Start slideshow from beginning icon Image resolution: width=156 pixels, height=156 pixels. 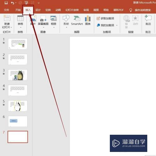click(x=26, y=3)
